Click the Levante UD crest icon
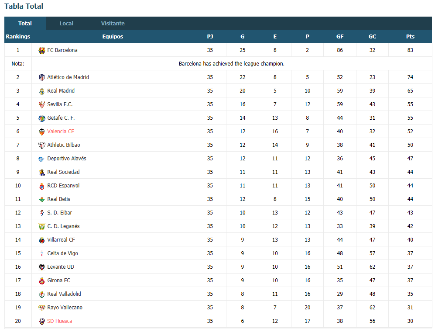This screenshot has height=329, width=435. [x=41, y=267]
